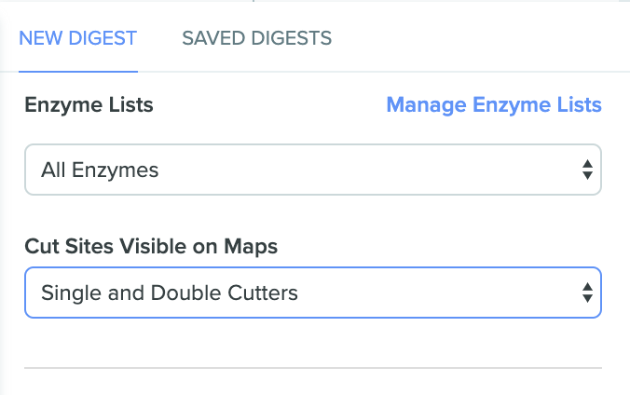The width and height of the screenshot is (630, 395).
Task: Click the horizontal divider line below the dropdowns
Action: (313, 368)
